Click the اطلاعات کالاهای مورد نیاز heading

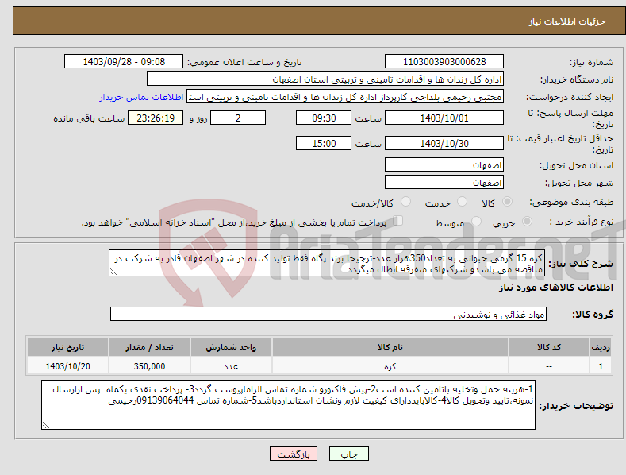coord(555,288)
